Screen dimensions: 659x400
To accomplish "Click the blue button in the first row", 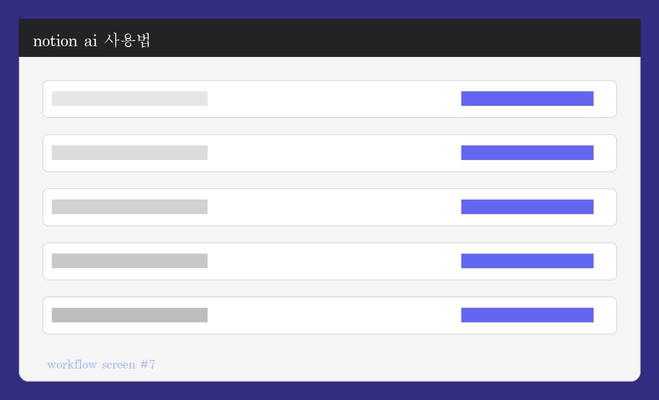I will point(527,99).
